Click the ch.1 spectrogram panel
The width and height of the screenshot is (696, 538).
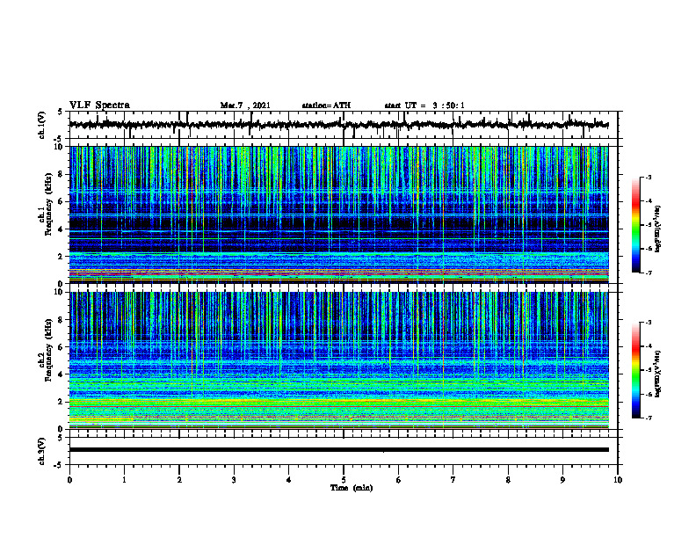click(338, 214)
